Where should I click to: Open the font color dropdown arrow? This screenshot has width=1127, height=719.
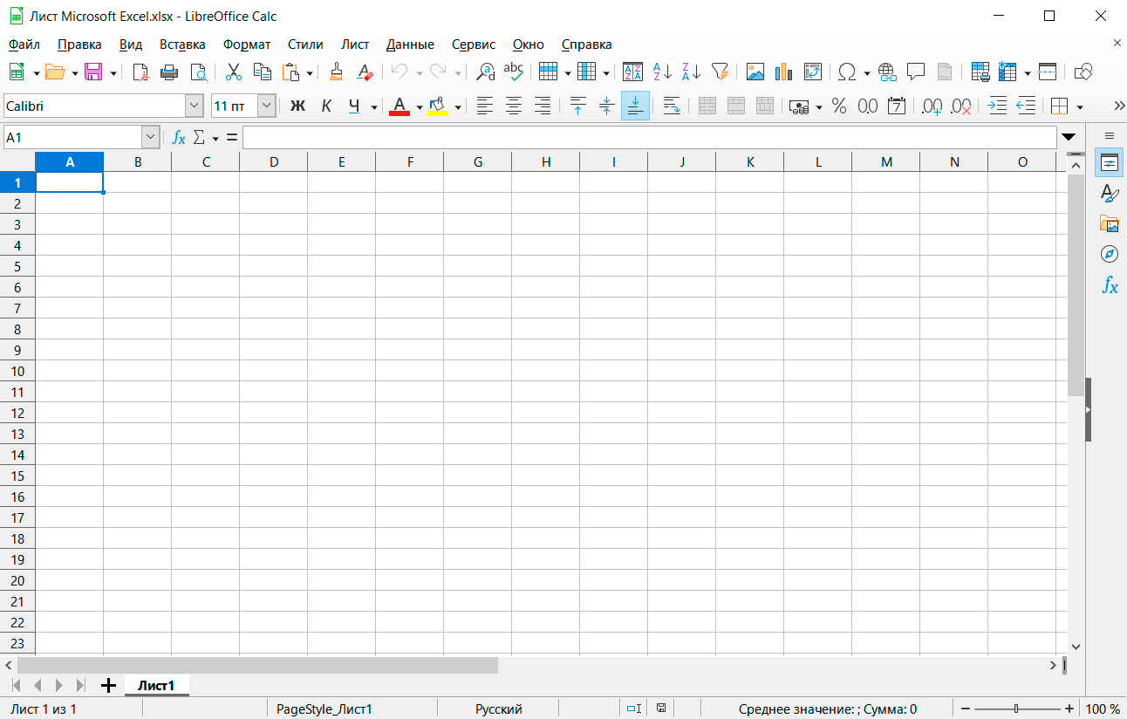coord(419,107)
